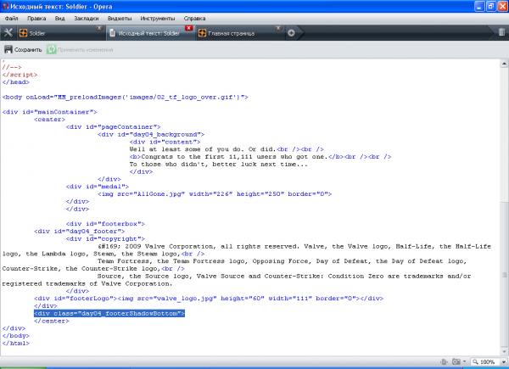This screenshot has height=369, width=509.
Task: Click the closing </script> tag line
Action: point(20,75)
